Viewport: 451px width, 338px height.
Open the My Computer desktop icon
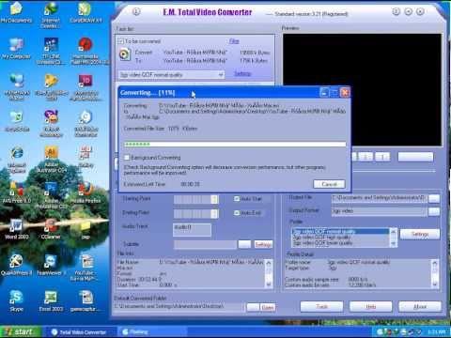tap(16, 49)
